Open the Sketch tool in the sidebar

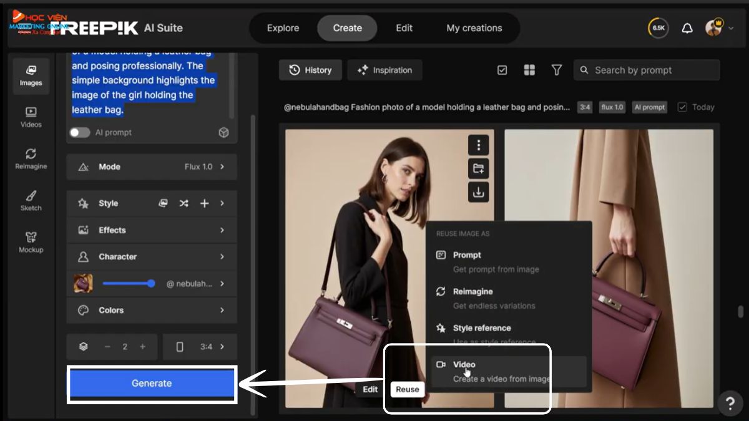31,201
